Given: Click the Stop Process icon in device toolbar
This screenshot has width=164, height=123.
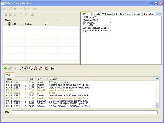Looking at the screenshot, I should click(x=33, y=15).
